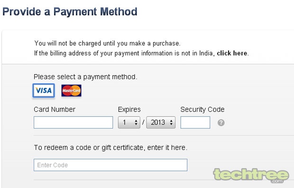Click the "You will not be charged" notice
The width and height of the screenshot is (294, 188).
[x=107, y=43]
